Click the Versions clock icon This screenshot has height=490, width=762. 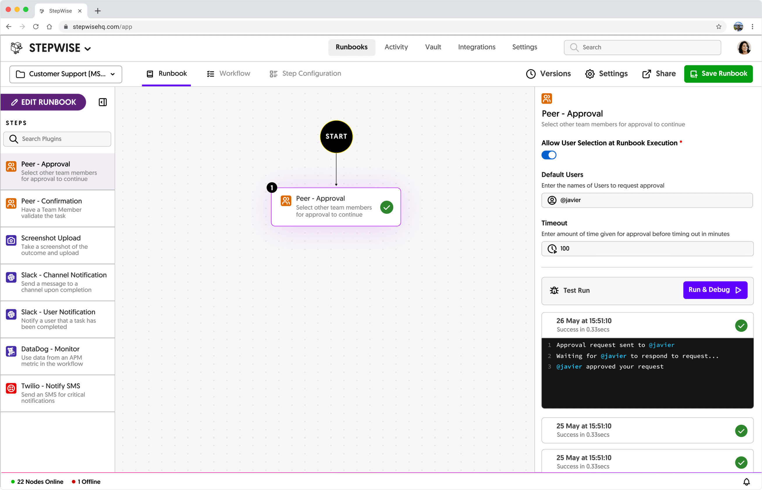(531, 74)
